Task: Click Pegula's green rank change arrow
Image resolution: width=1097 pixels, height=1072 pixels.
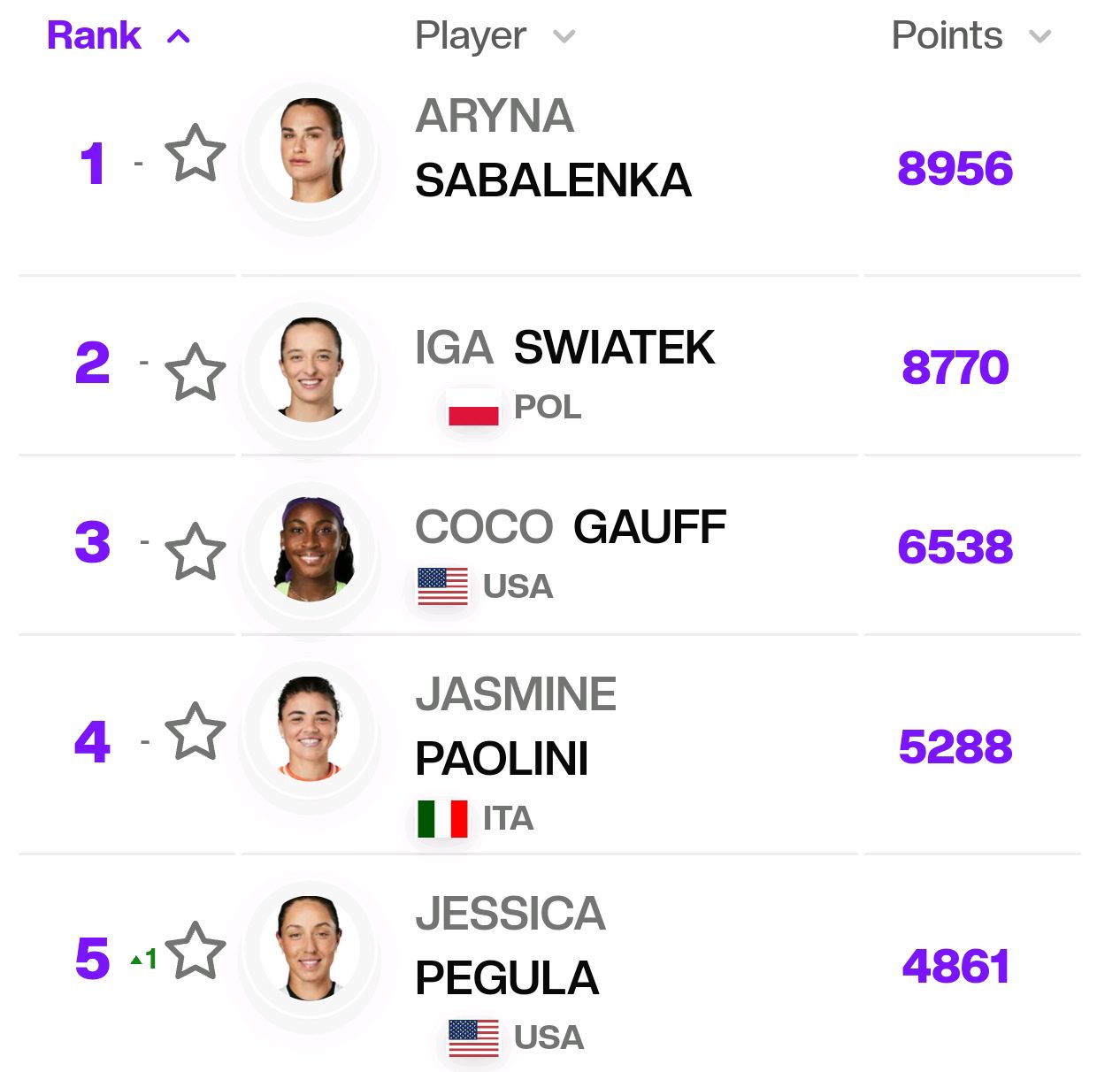Action: coord(137,960)
